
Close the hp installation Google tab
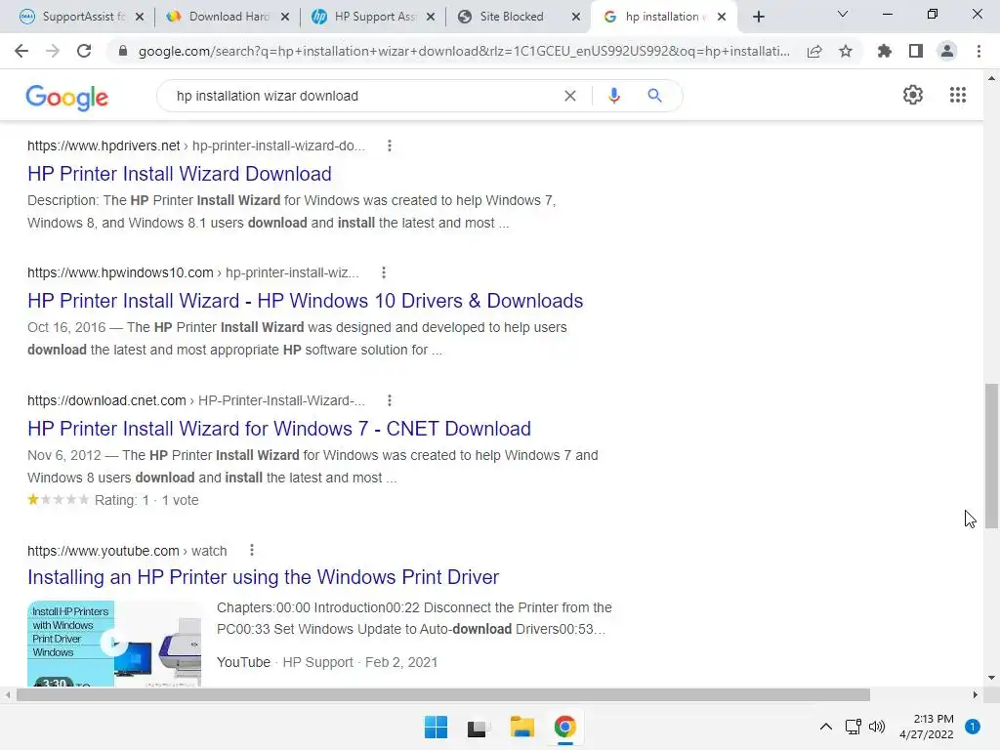point(722,17)
